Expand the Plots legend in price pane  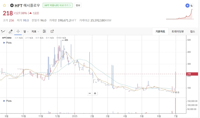click(7, 43)
